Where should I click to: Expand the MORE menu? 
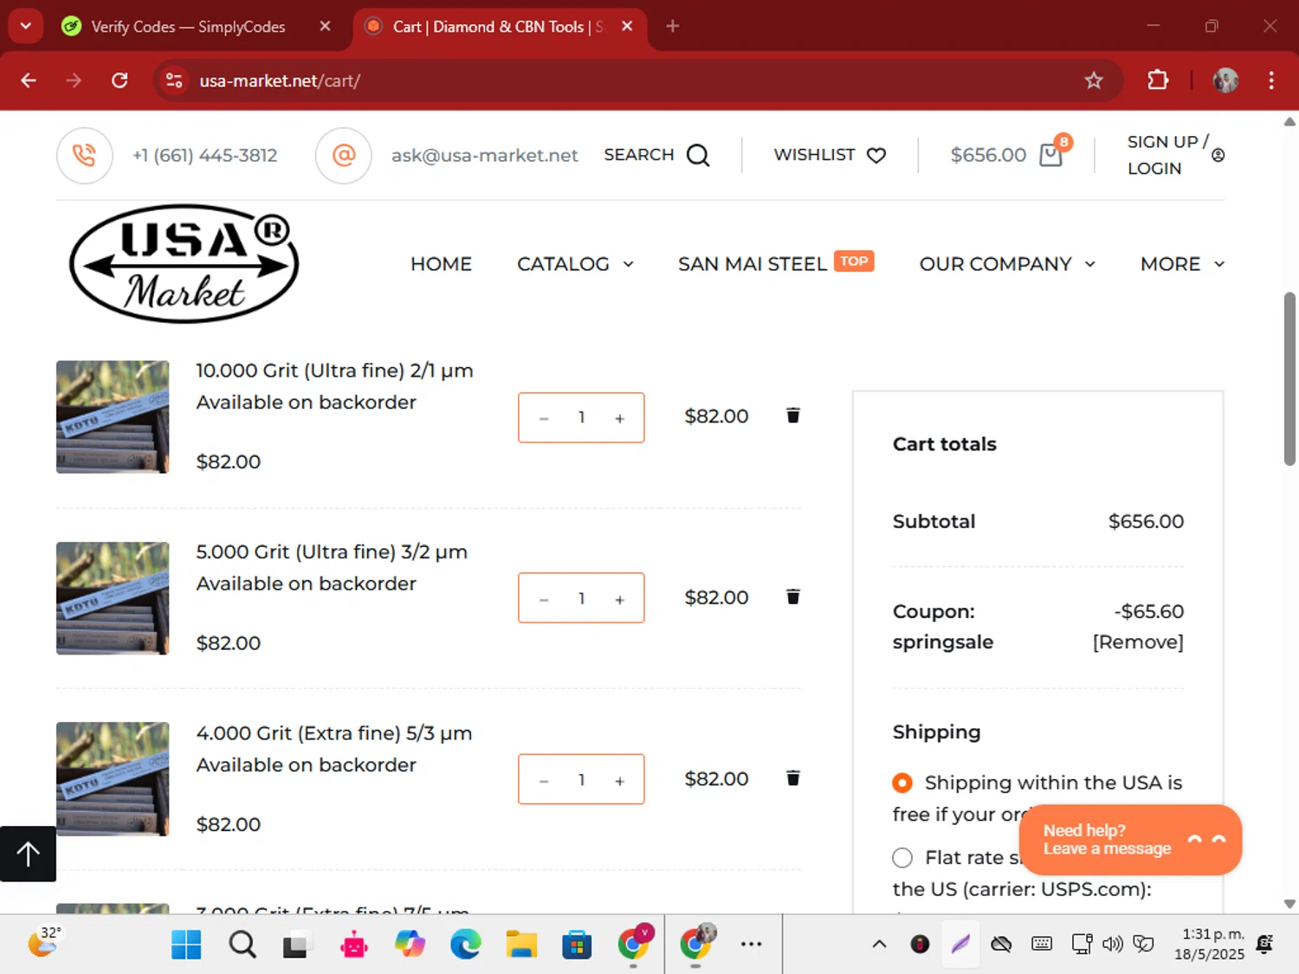coord(1182,264)
